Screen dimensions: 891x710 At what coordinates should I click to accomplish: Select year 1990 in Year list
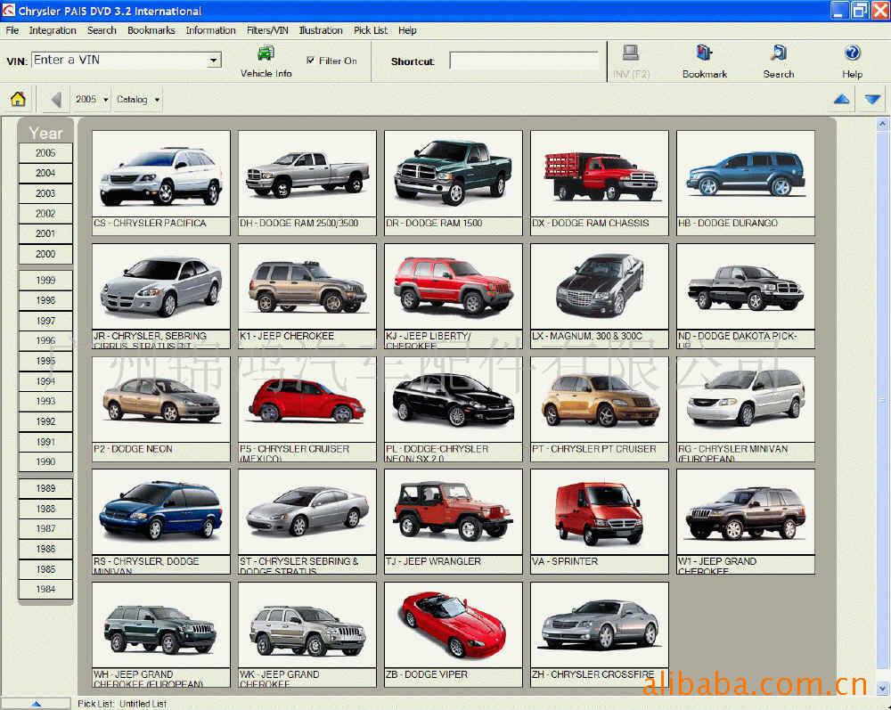pos(45,462)
